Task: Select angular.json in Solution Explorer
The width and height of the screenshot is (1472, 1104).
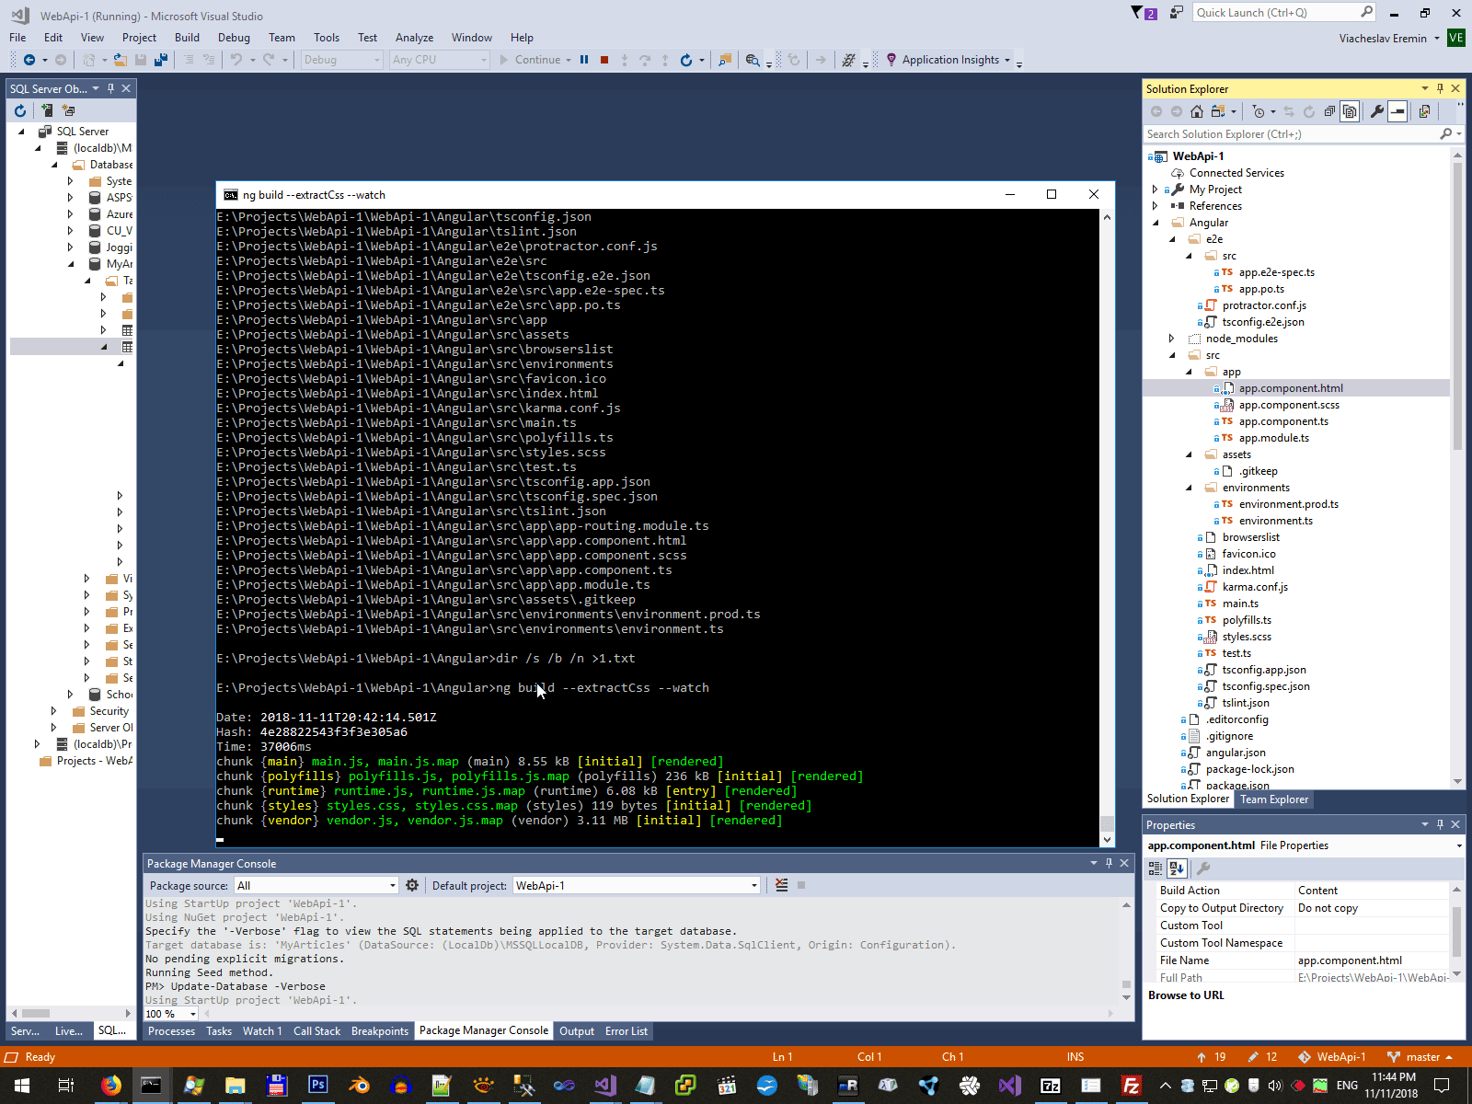Action: [x=1236, y=753]
